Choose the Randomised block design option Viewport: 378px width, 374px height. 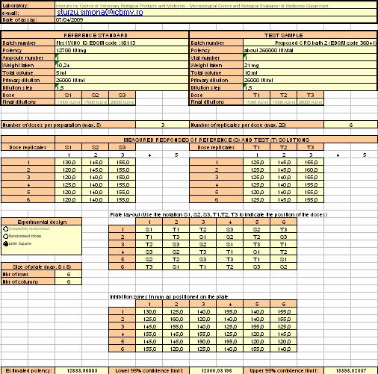click(6, 236)
